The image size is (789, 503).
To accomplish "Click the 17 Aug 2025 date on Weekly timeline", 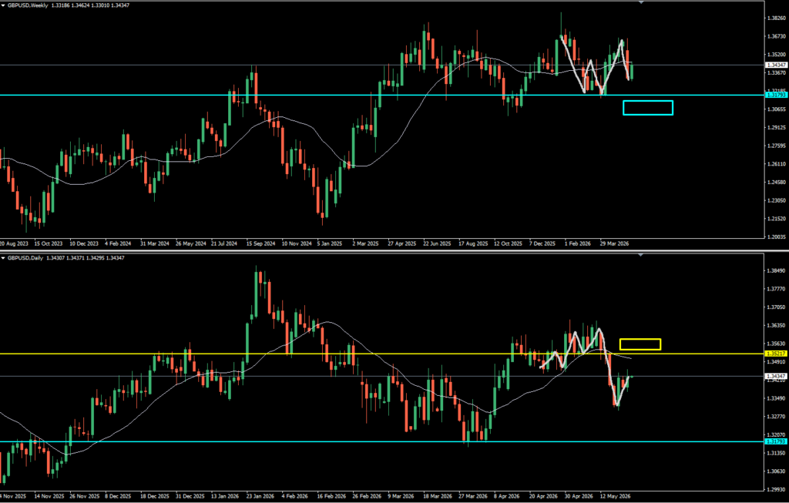I will click(x=474, y=243).
